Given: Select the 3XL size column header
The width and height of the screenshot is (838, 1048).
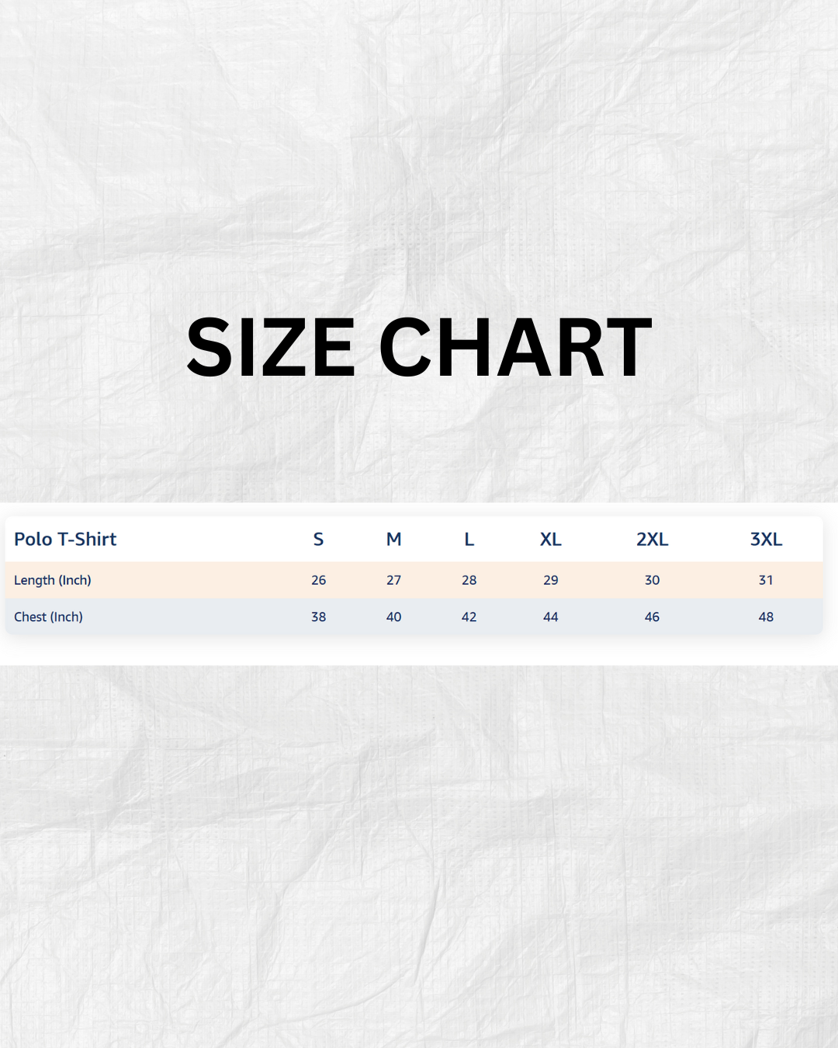Looking at the screenshot, I should [766, 540].
